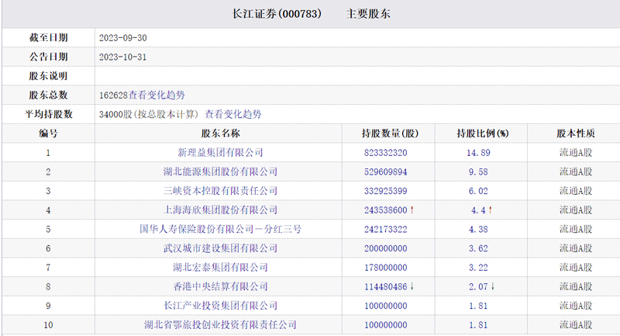Click the 持股比例(%) column header
This screenshot has height=336, width=620.
(x=482, y=133)
